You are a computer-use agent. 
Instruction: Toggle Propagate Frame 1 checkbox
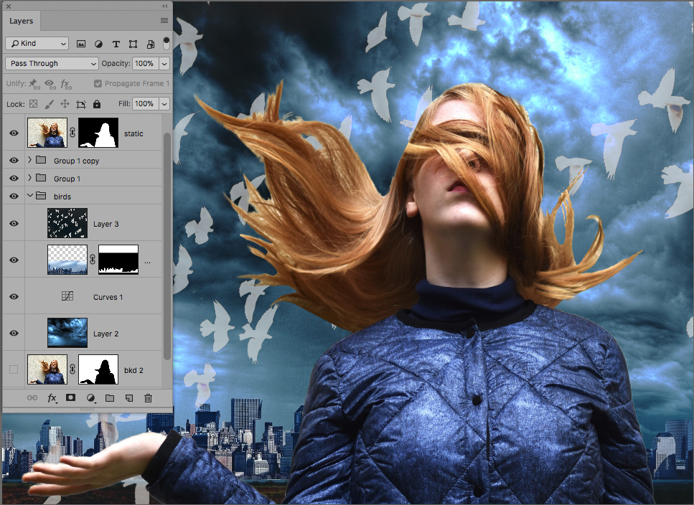click(x=98, y=84)
